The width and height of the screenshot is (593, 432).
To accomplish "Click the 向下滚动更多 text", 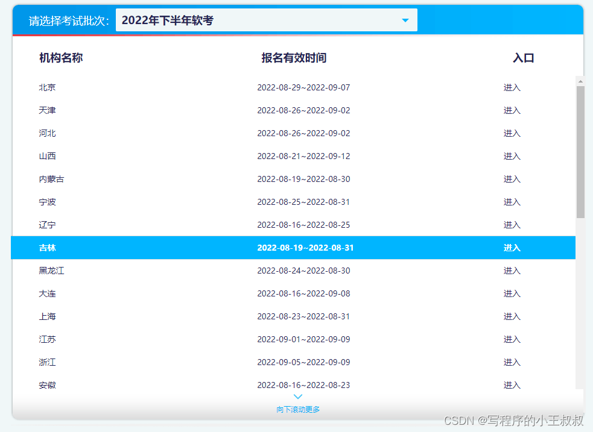I will click(x=298, y=409).
